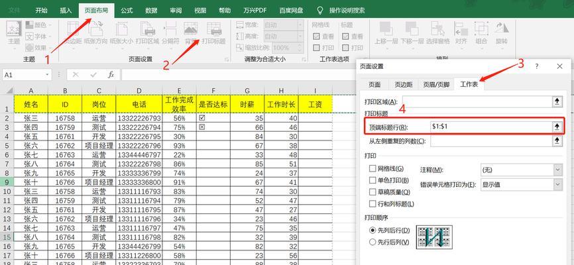This screenshot has height=265, width=574.
Task: Open the theme 颜色 colors menu
Action: (x=38, y=25)
